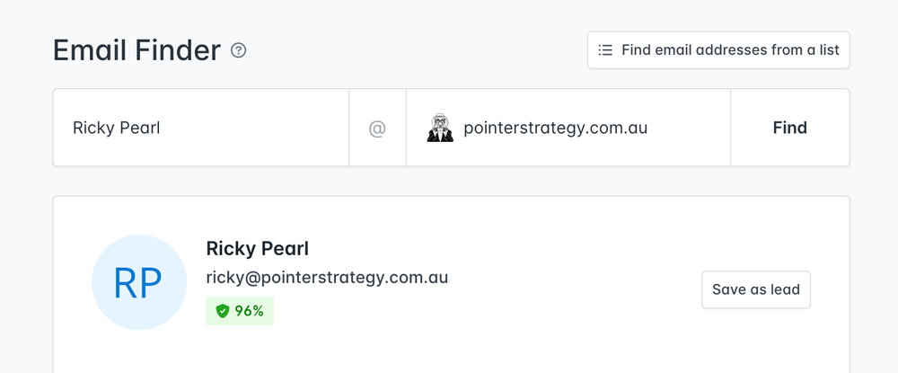Click the list icon in the bulk-find button
Viewport: 898px width, 373px height.
point(604,50)
